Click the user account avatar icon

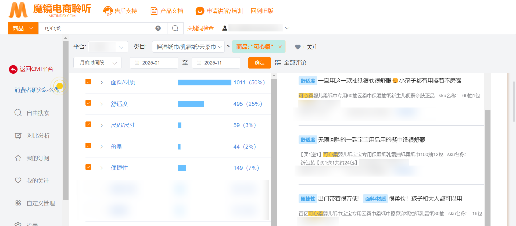[x=225, y=28]
